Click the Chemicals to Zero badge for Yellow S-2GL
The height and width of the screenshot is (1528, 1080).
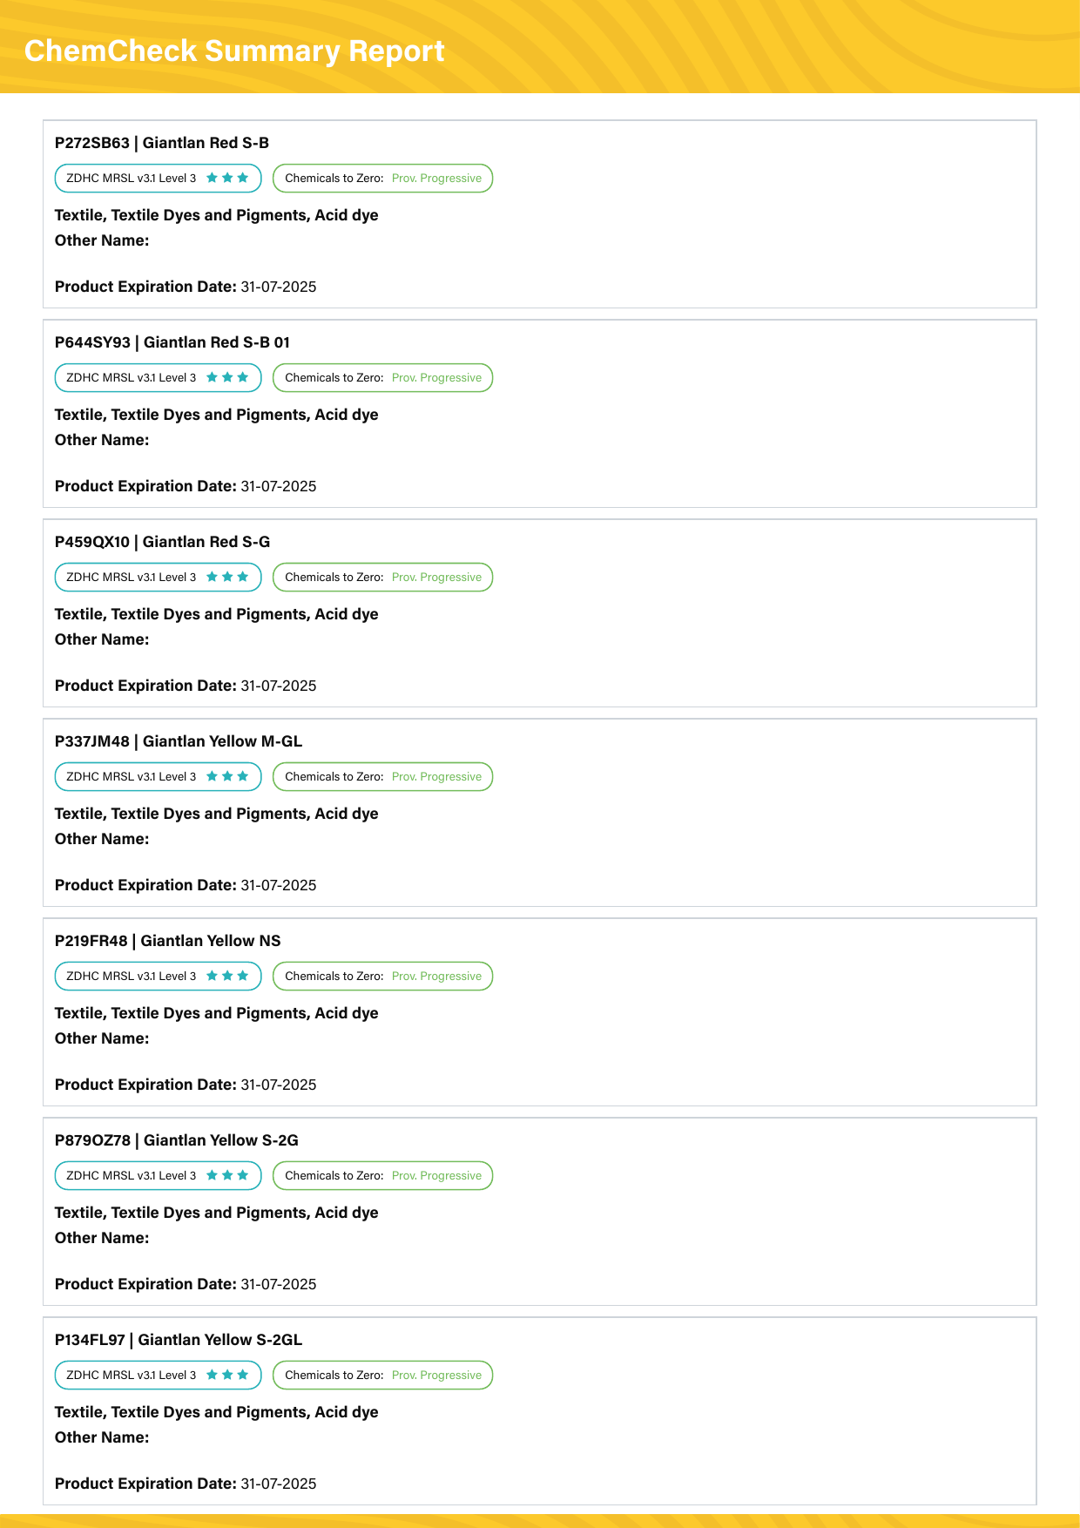point(383,1375)
